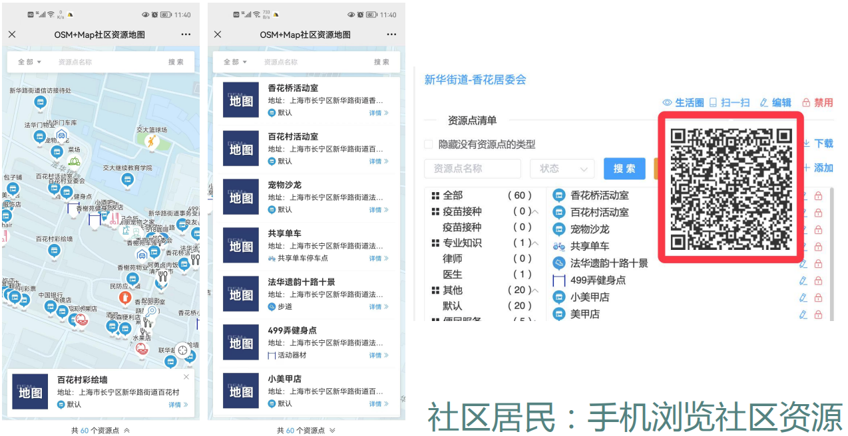The height and width of the screenshot is (436, 848).
Task: Click the edit pencil for 美甲店
Action: [803, 314]
